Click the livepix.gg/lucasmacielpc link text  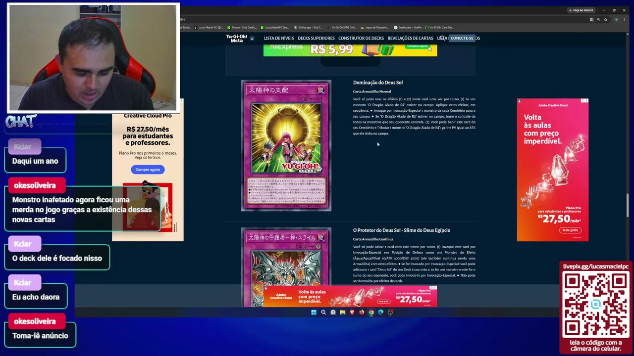pyautogui.click(x=595, y=267)
